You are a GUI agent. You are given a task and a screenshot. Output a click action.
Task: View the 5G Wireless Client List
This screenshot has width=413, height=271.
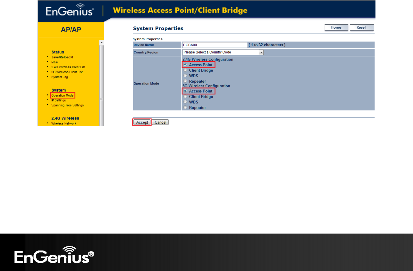click(67, 72)
